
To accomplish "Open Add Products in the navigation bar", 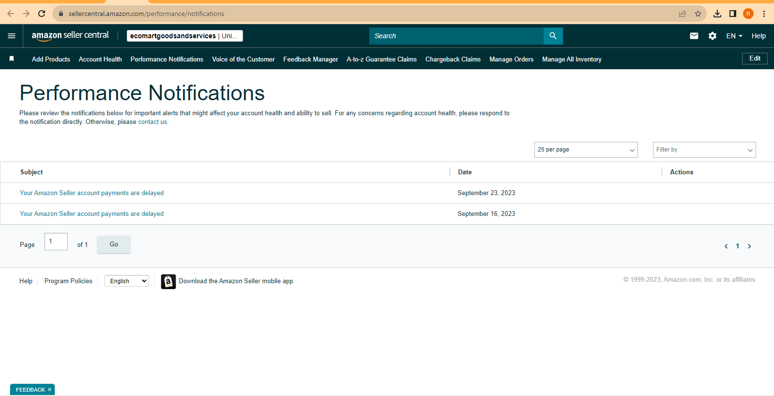I will pyautogui.click(x=51, y=59).
